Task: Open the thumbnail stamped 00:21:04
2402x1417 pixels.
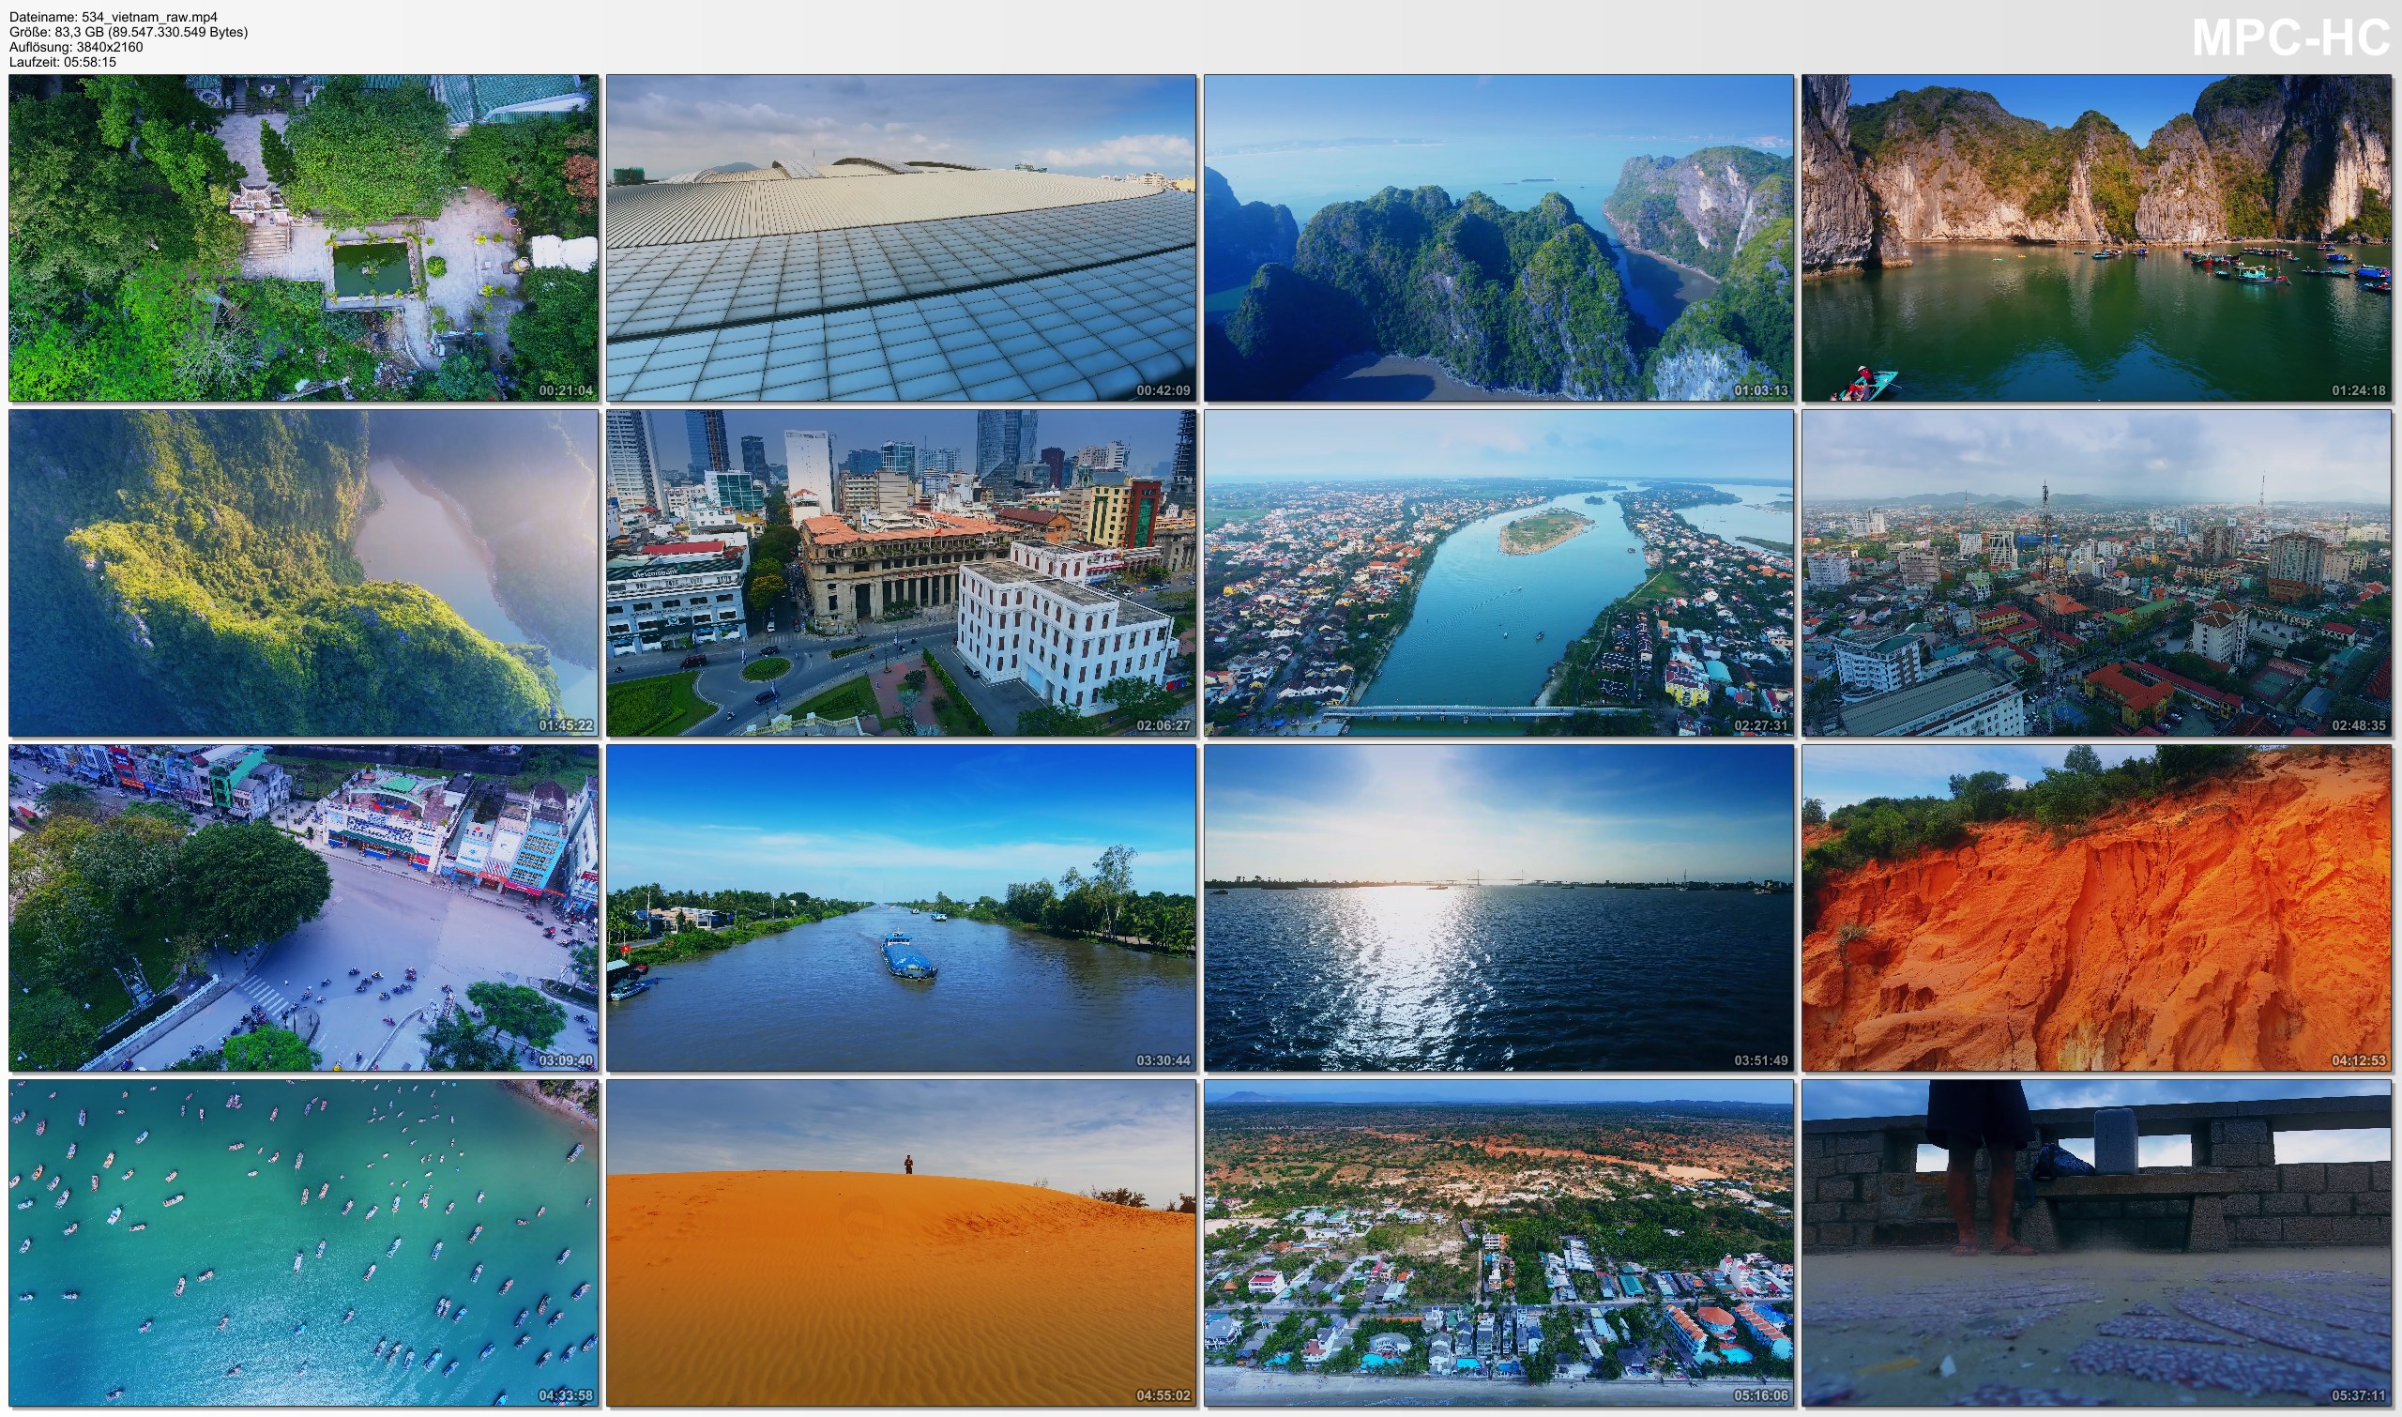Action: (304, 237)
